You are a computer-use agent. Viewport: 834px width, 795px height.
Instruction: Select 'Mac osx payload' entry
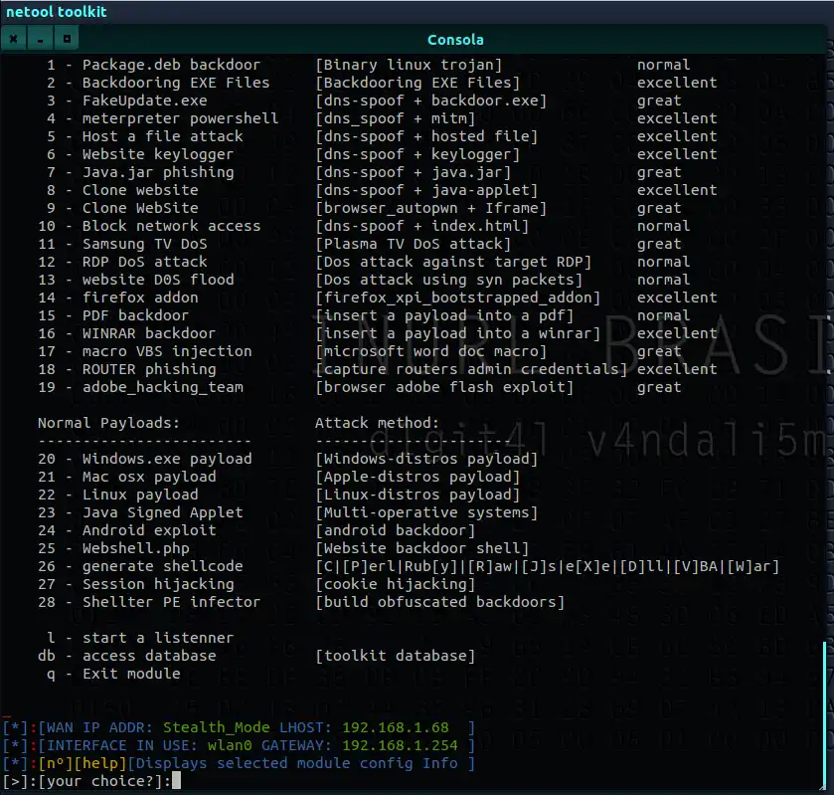(x=149, y=478)
